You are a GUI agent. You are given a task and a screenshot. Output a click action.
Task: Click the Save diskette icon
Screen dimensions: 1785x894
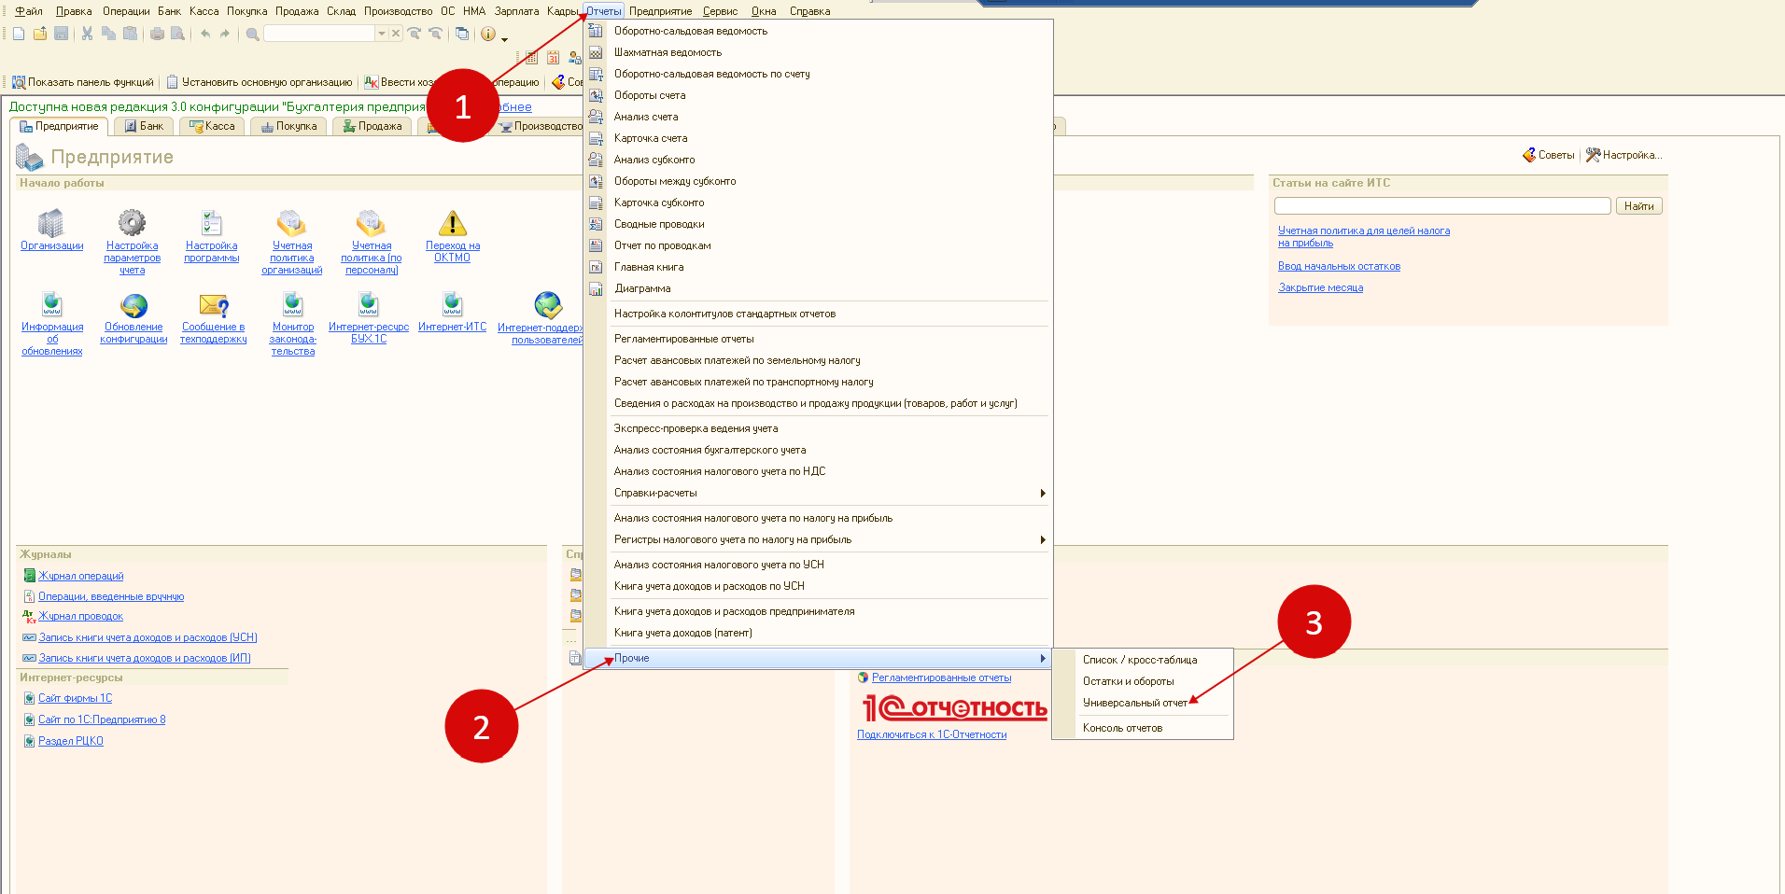point(62,34)
